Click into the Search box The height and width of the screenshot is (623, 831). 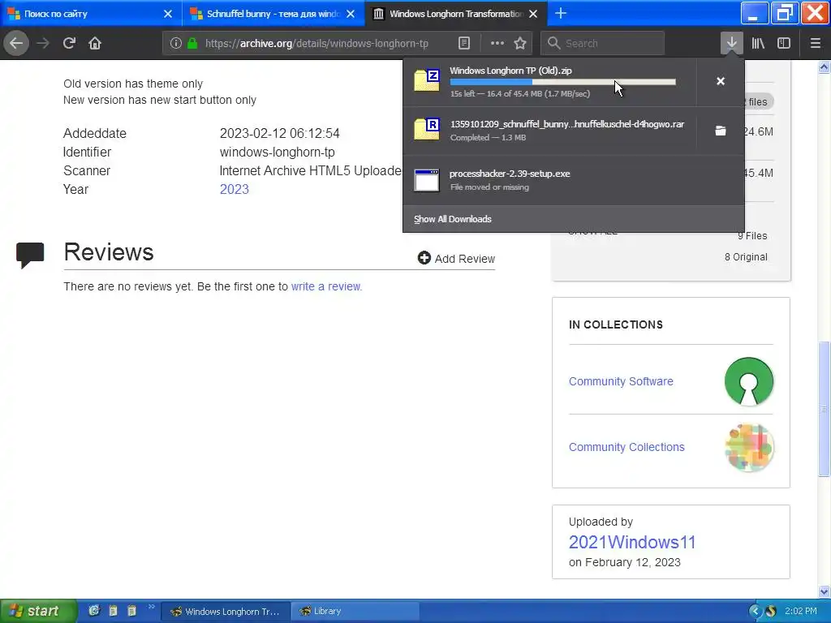tap(602, 44)
